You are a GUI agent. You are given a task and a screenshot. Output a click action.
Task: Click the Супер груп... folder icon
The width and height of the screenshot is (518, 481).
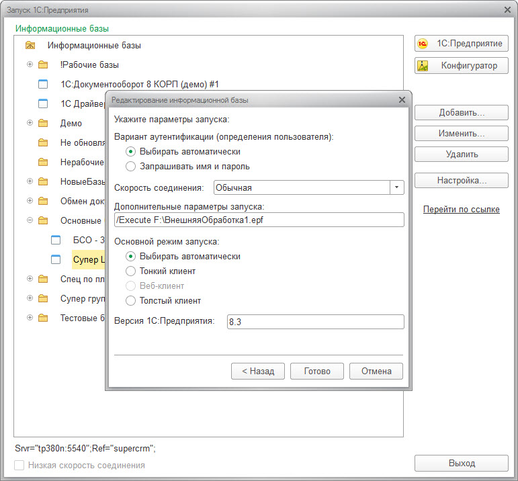click(x=43, y=298)
